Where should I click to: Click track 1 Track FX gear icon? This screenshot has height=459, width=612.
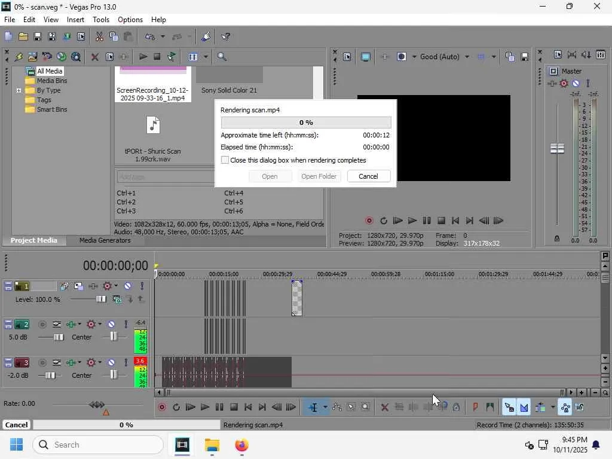pos(107,286)
